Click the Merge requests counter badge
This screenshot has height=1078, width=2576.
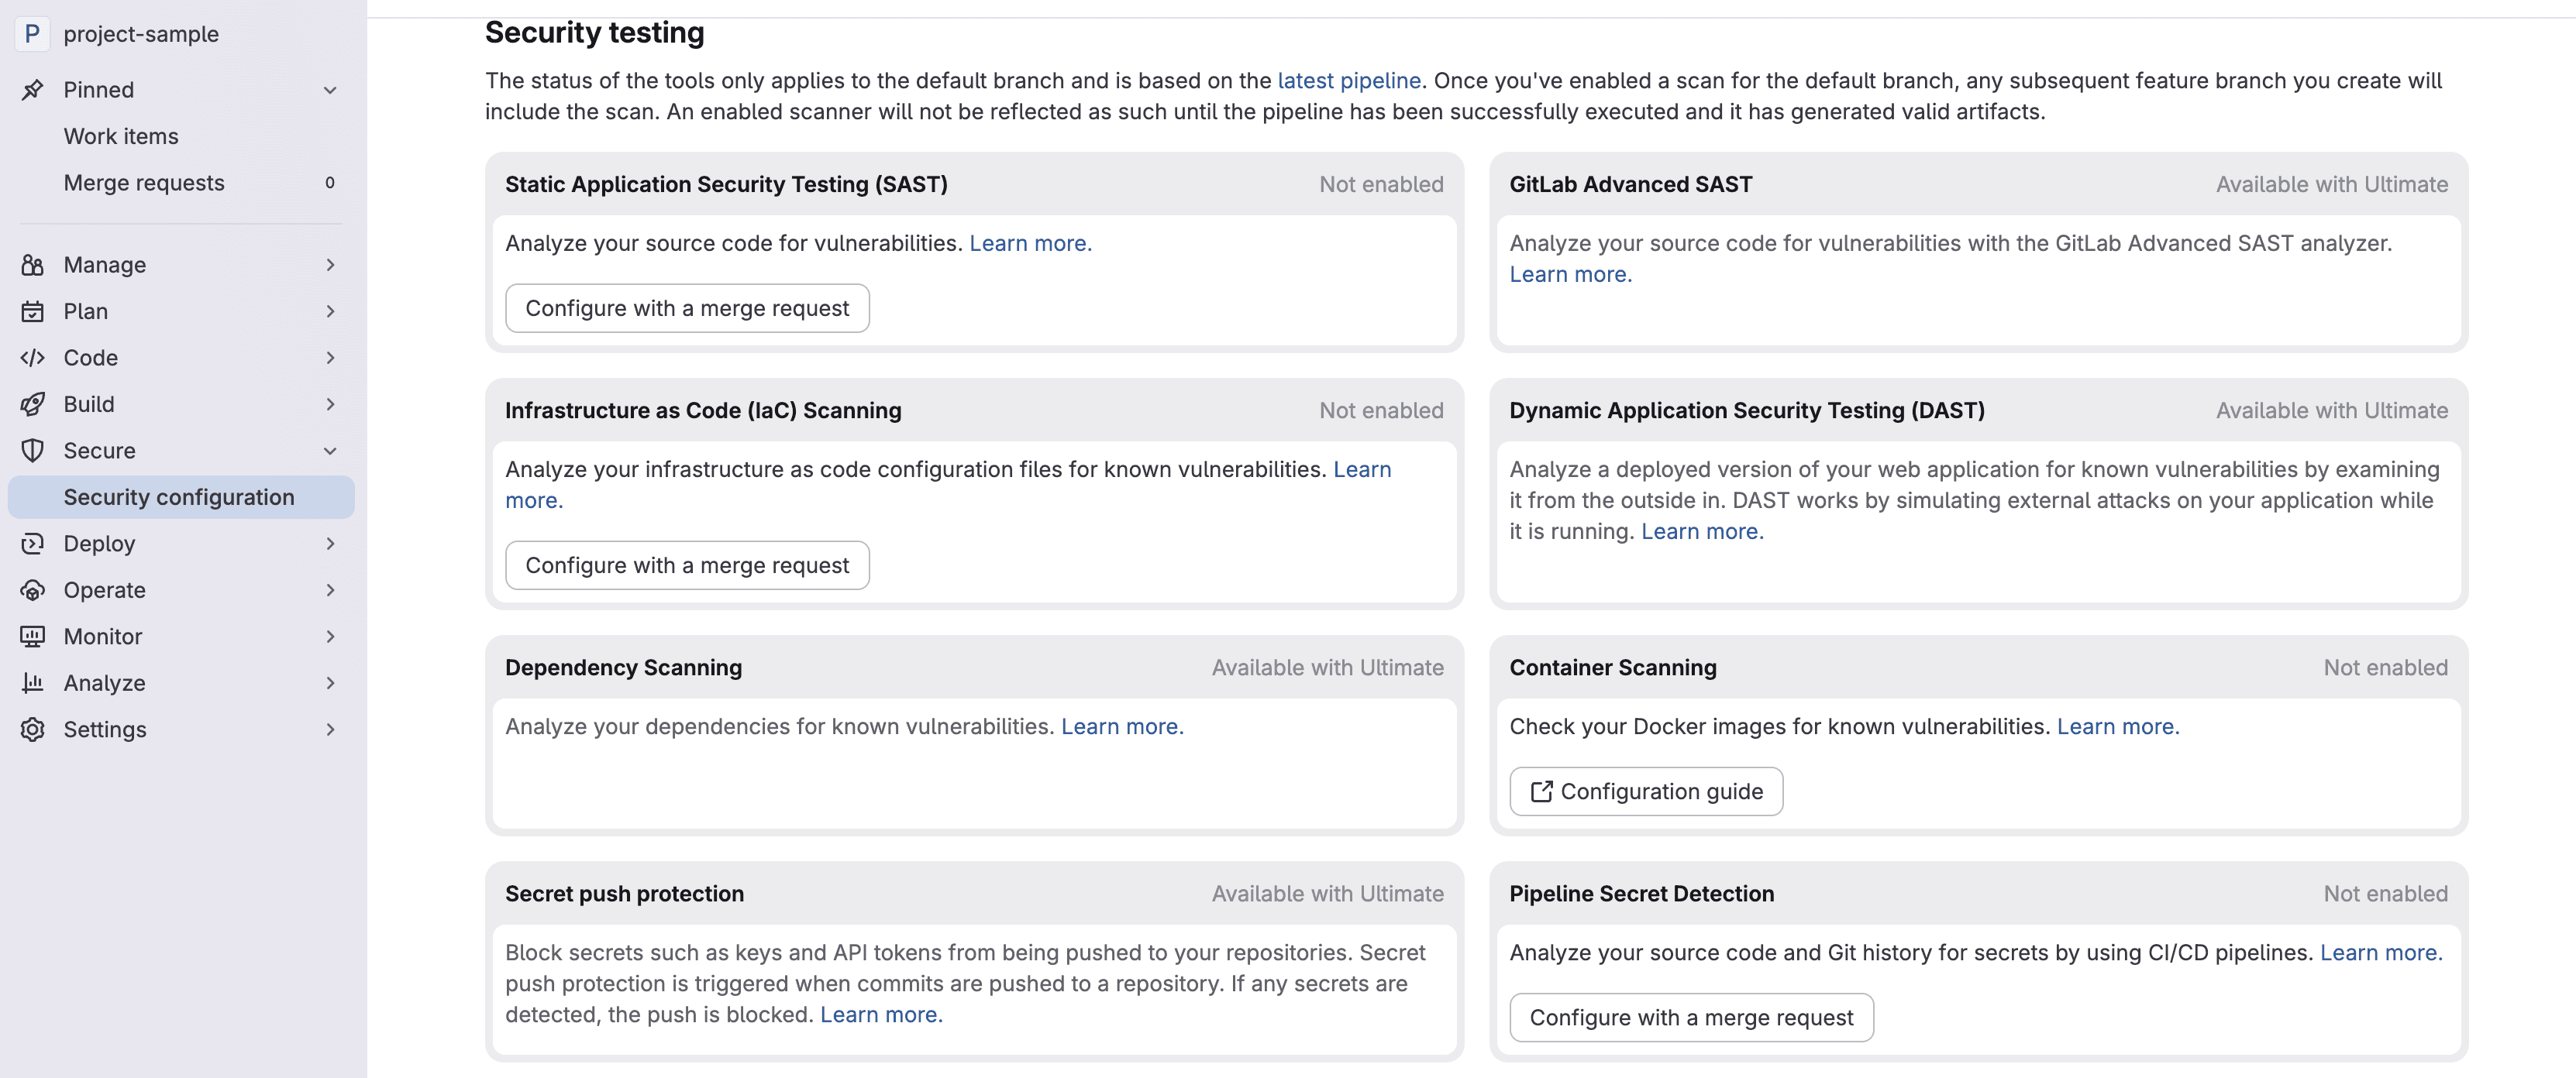pos(330,182)
